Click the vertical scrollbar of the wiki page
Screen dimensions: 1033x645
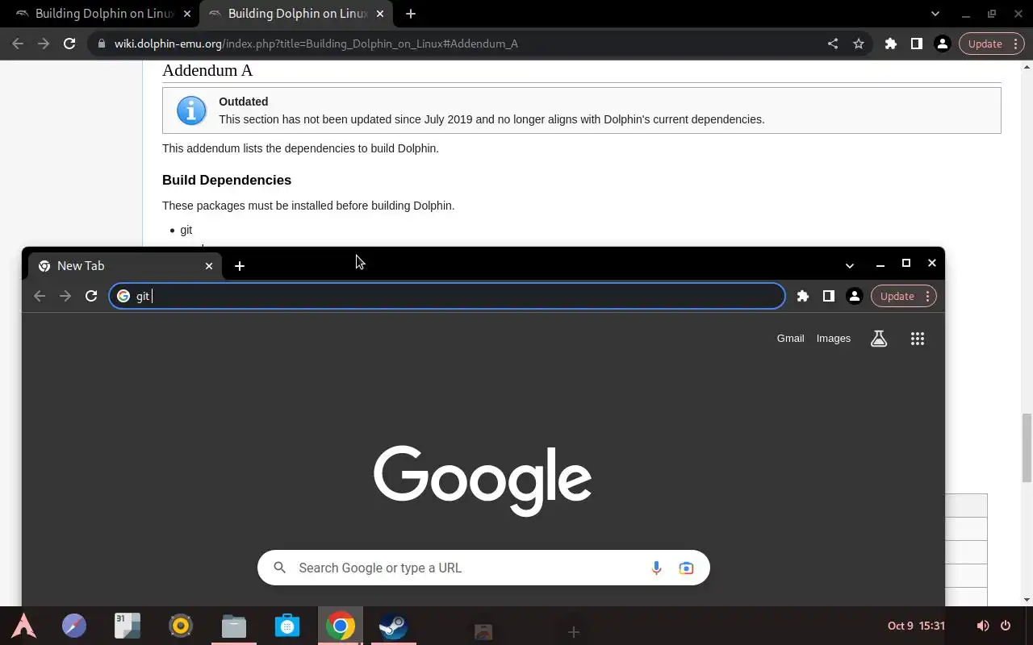coord(1027,447)
